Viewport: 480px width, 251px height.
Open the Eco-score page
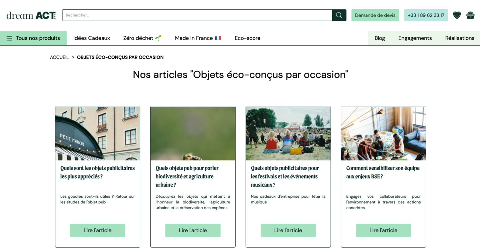[x=247, y=38]
